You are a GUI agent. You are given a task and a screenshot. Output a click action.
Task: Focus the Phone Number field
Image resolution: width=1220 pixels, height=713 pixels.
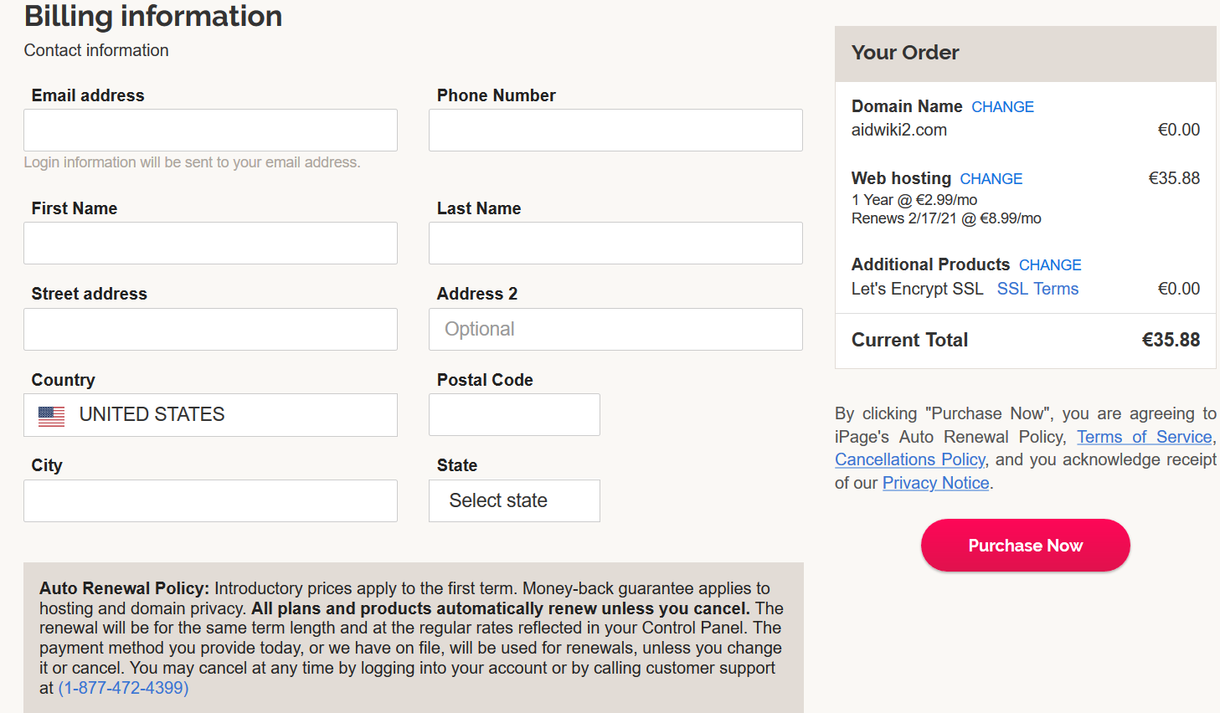615,131
